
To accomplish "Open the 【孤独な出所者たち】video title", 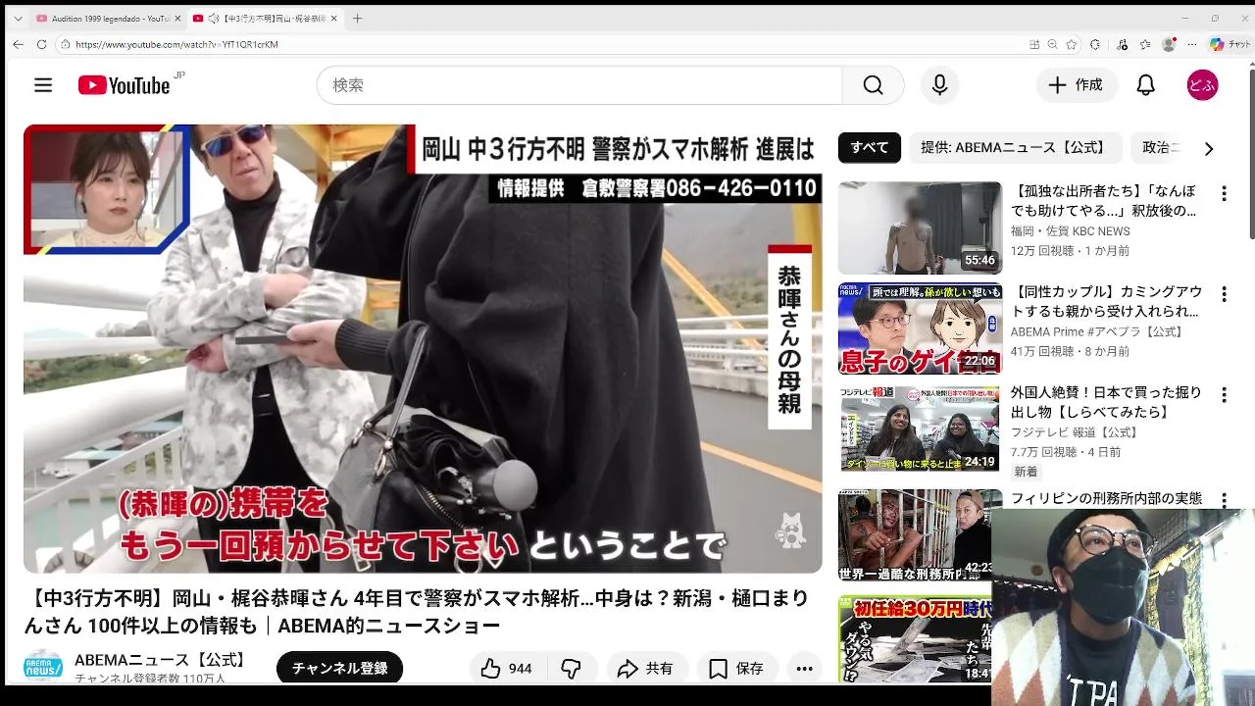I will coord(1104,201).
